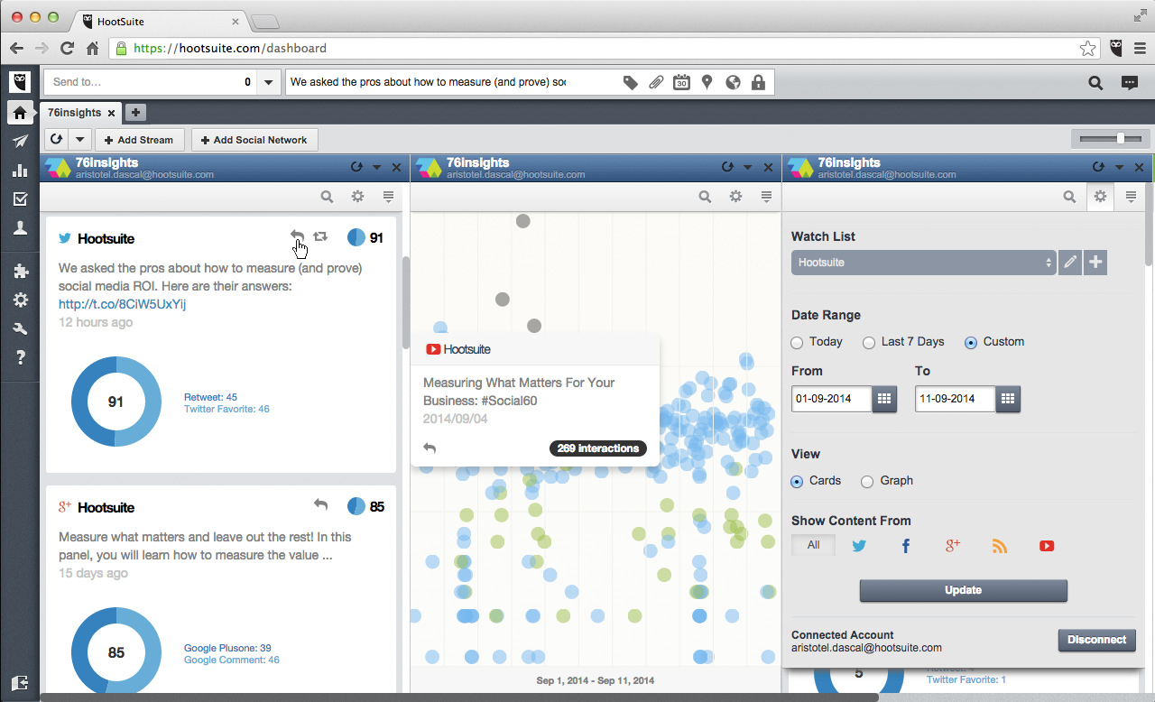
Task: Click the Hootsuite owl logo in sidebar
Action: pos(20,82)
